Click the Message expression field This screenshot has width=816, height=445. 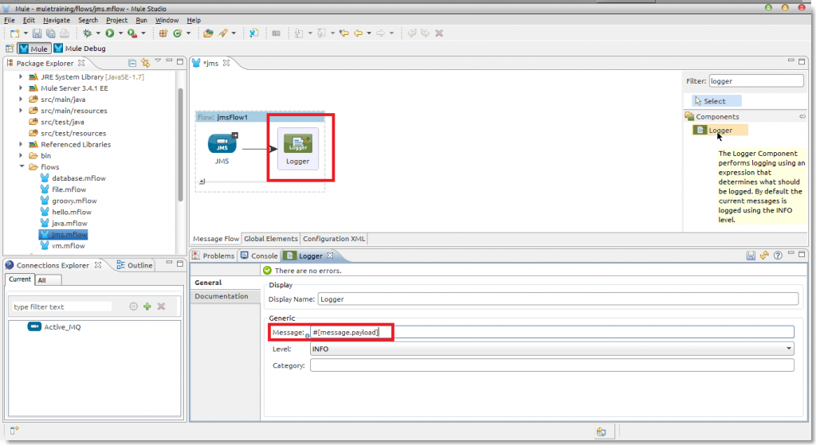click(552, 332)
